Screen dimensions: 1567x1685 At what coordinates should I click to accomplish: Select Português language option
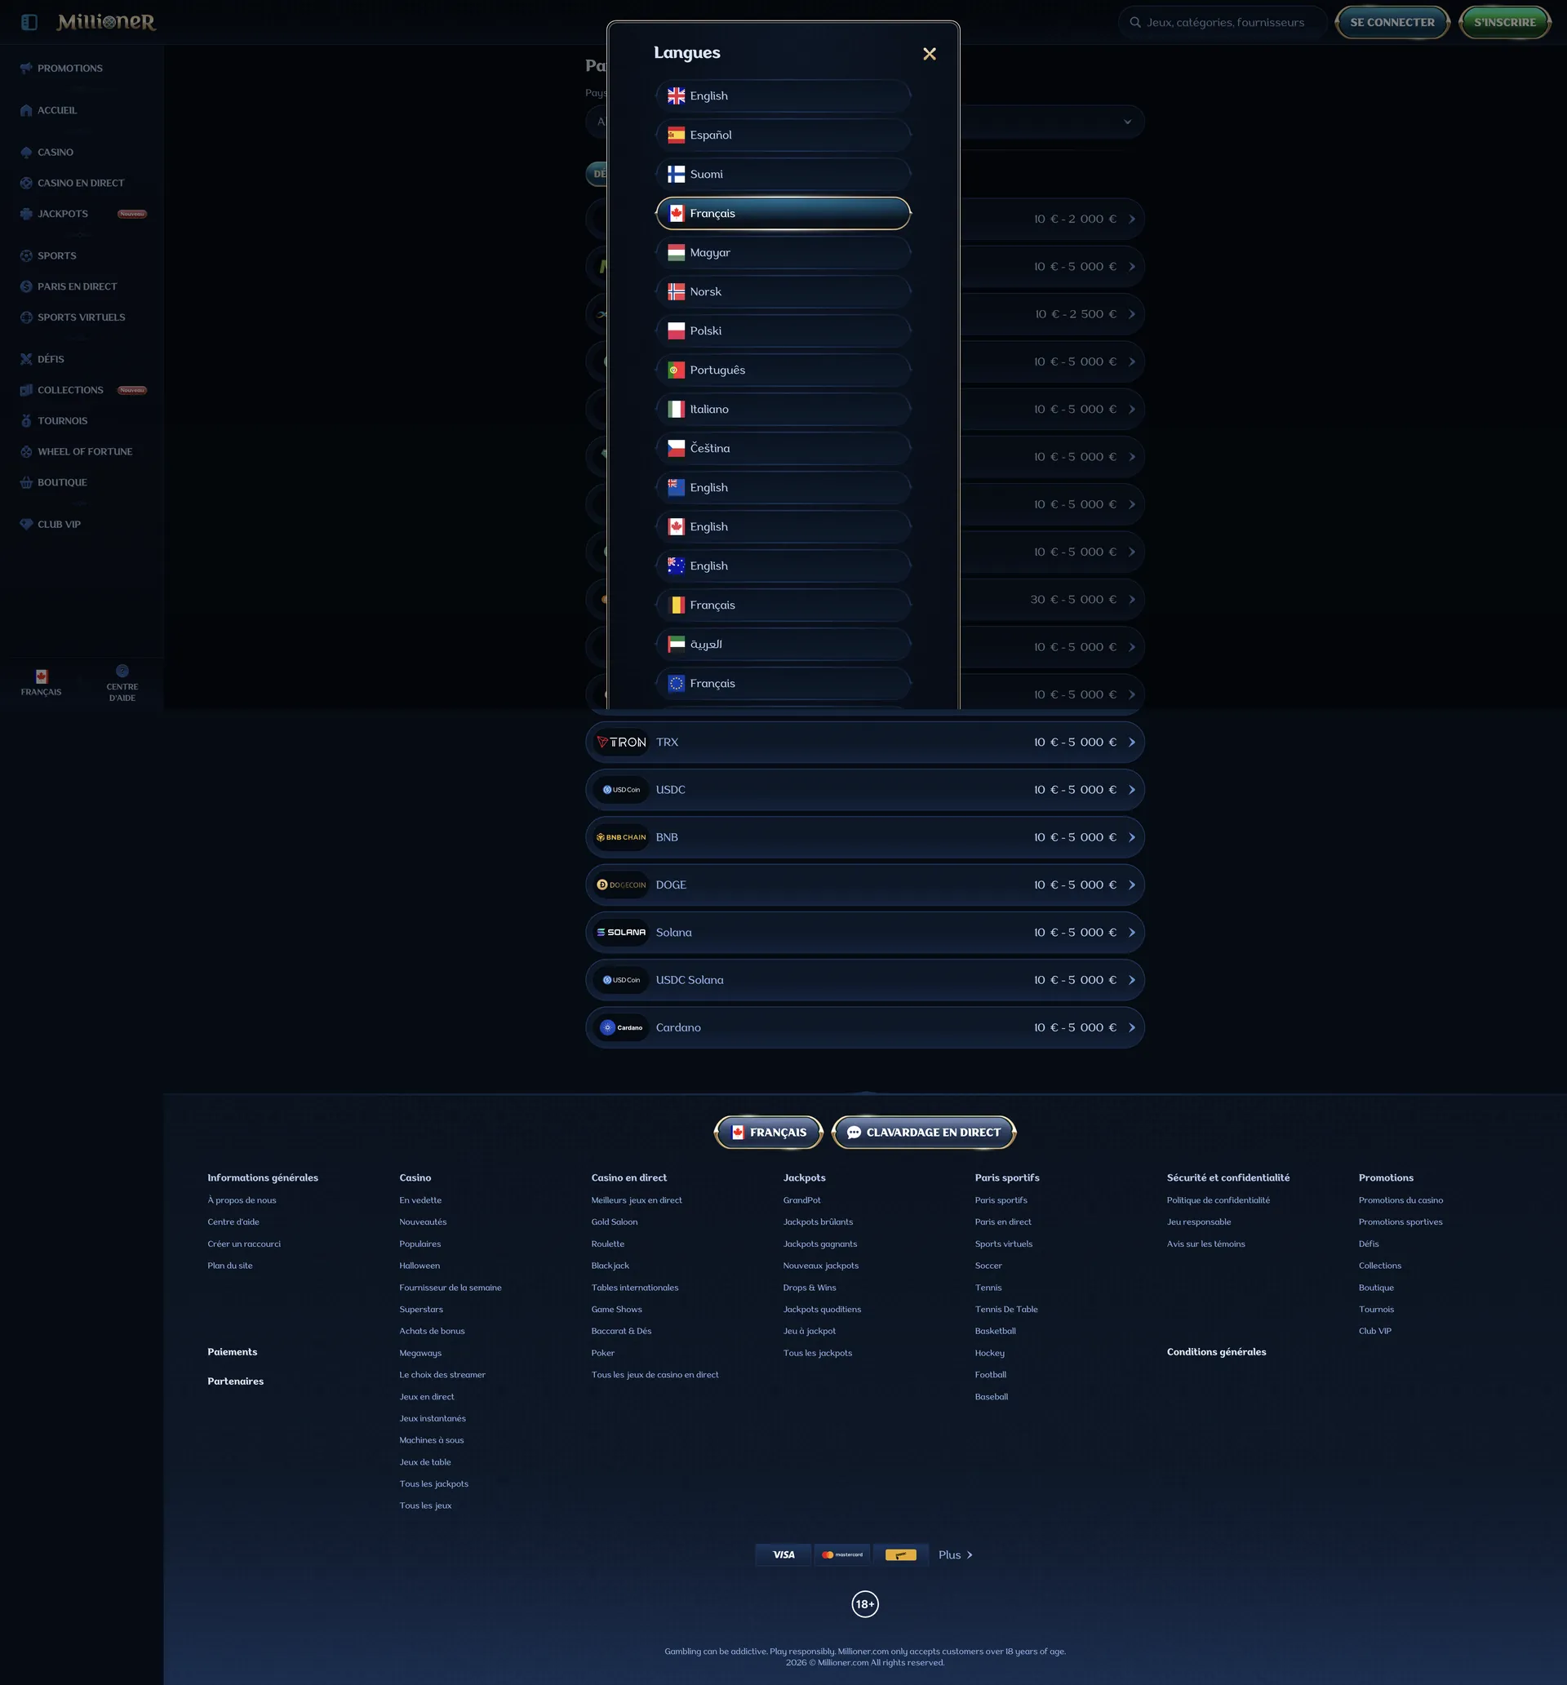click(783, 370)
